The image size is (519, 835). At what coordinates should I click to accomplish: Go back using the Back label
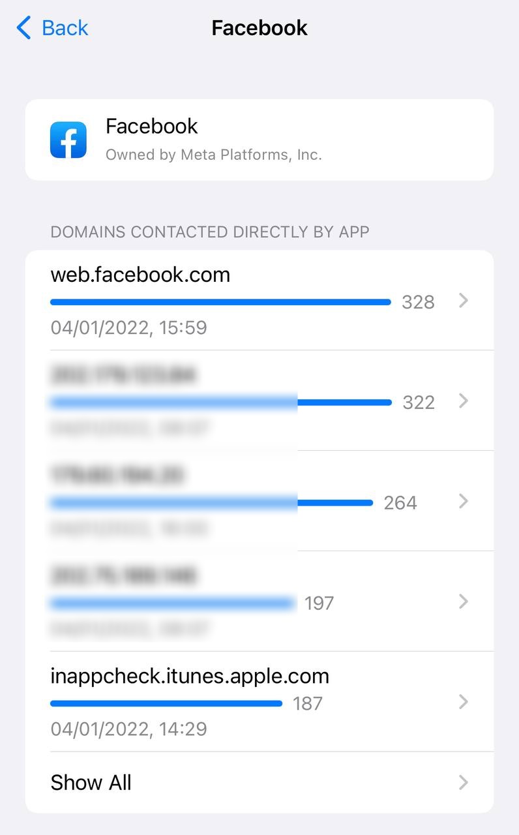click(65, 28)
